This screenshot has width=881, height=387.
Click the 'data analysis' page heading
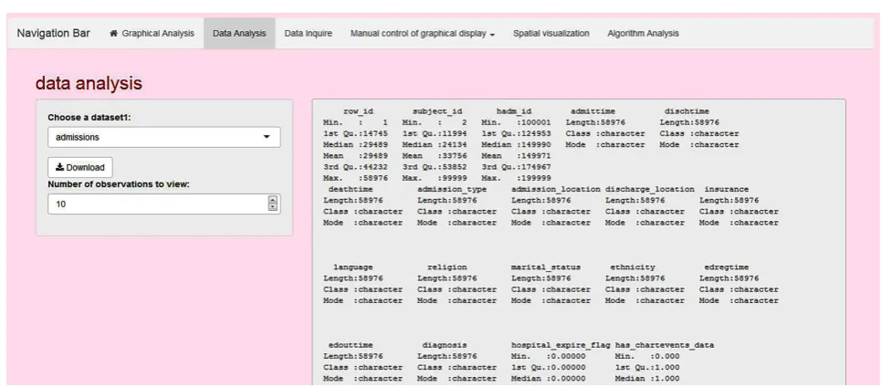pyautogui.click(x=89, y=84)
